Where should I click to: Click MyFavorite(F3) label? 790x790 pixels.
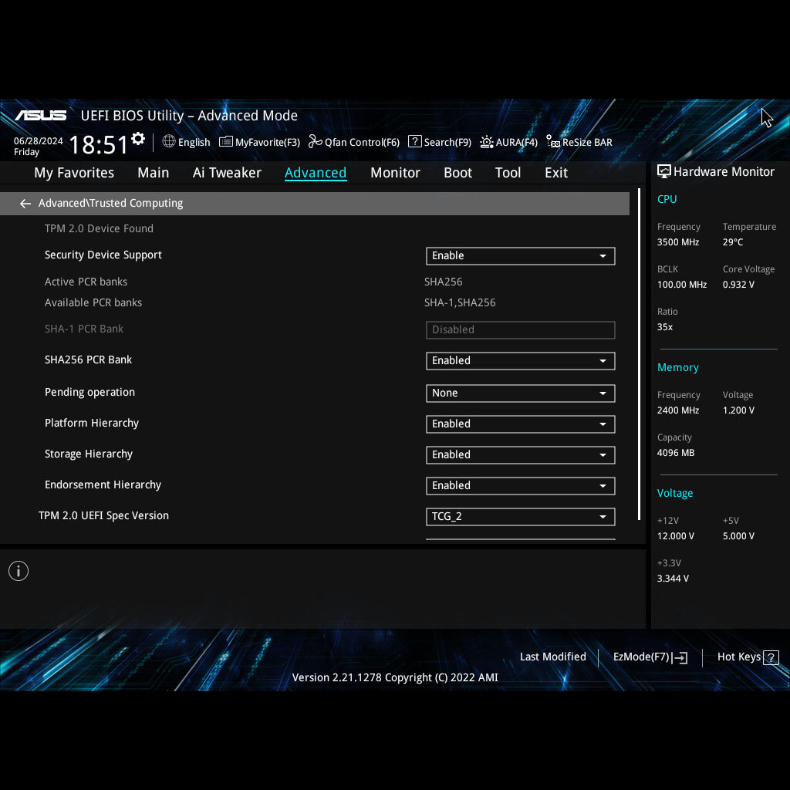pos(268,143)
